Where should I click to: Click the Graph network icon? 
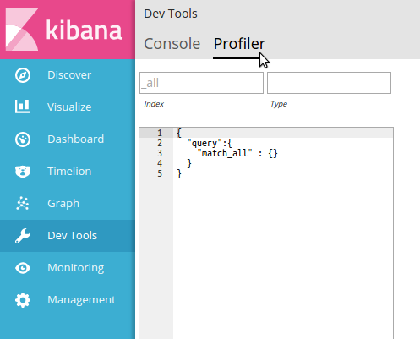pos(23,203)
